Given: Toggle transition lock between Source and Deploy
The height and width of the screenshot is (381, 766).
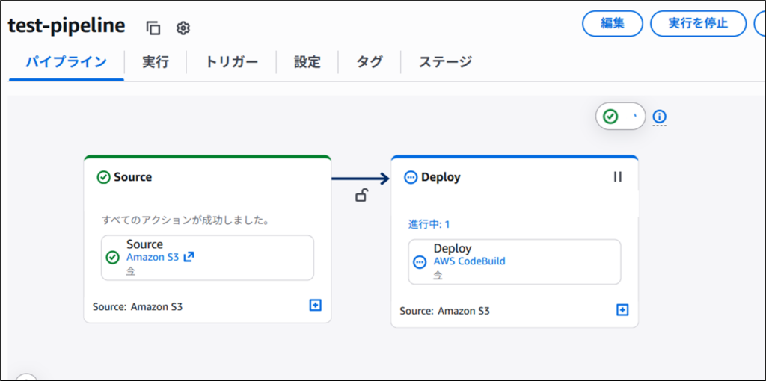Looking at the screenshot, I should coord(361,196).
